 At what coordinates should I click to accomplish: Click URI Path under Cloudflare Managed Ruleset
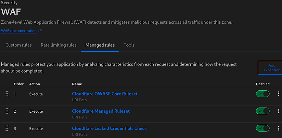click(79, 117)
